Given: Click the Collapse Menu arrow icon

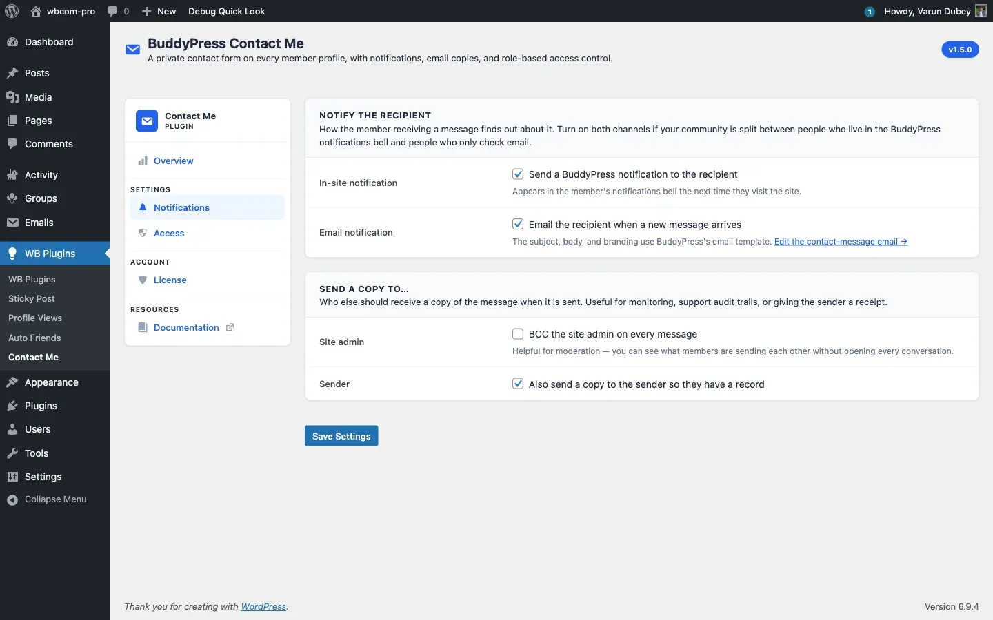Looking at the screenshot, I should pyautogui.click(x=12, y=500).
